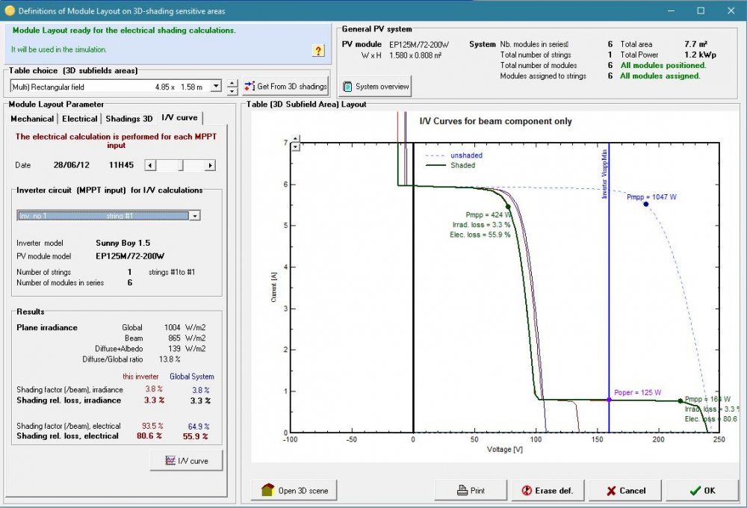Open the Shadings 3D tab
Screen dimensions: 747x508
128,119
